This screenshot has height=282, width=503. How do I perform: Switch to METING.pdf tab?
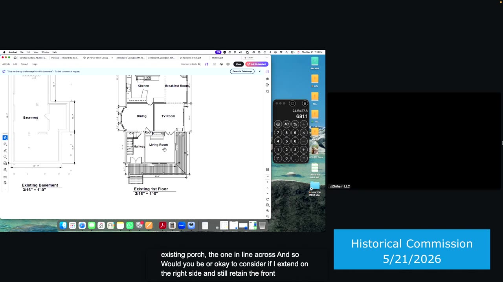(217, 58)
